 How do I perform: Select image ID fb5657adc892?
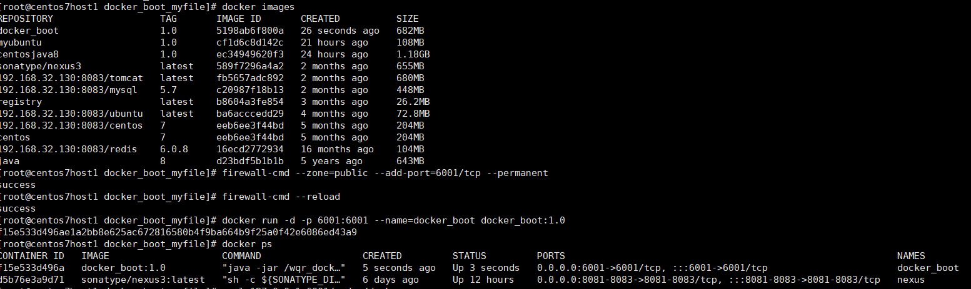click(250, 78)
